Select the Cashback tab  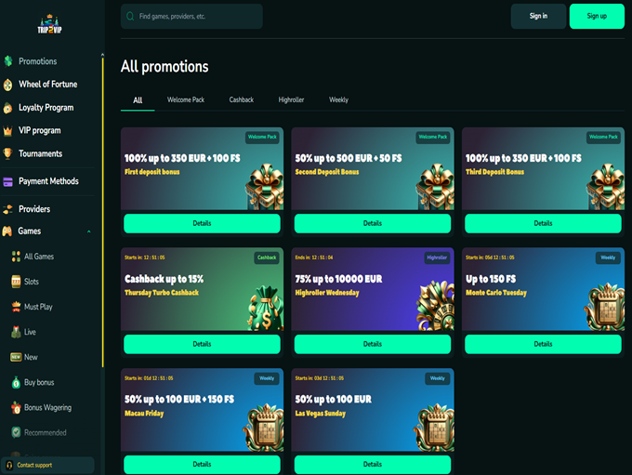(x=242, y=99)
